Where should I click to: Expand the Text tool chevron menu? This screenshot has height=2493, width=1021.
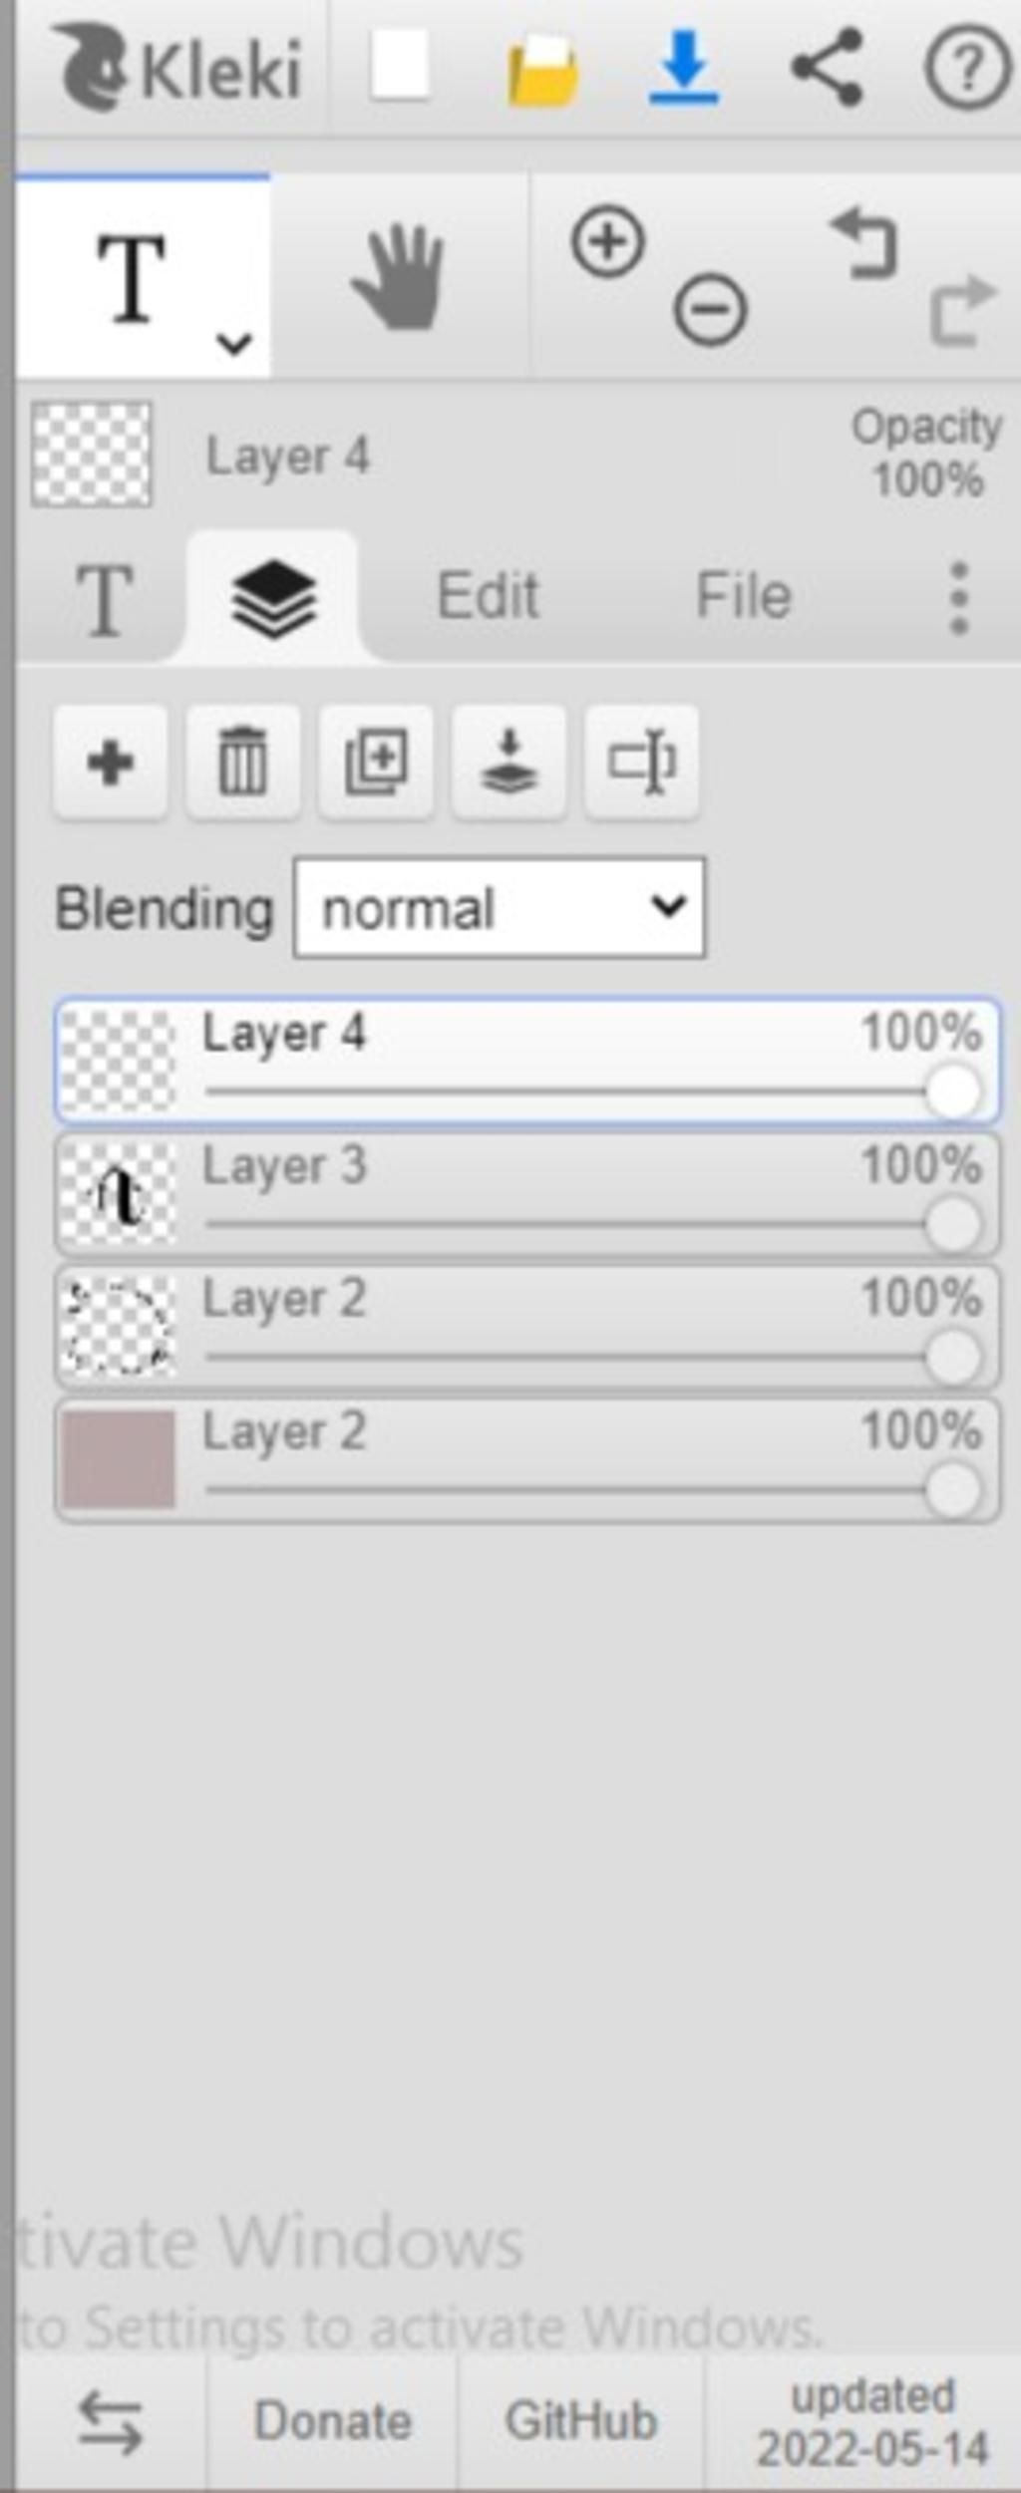(x=234, y=344)
